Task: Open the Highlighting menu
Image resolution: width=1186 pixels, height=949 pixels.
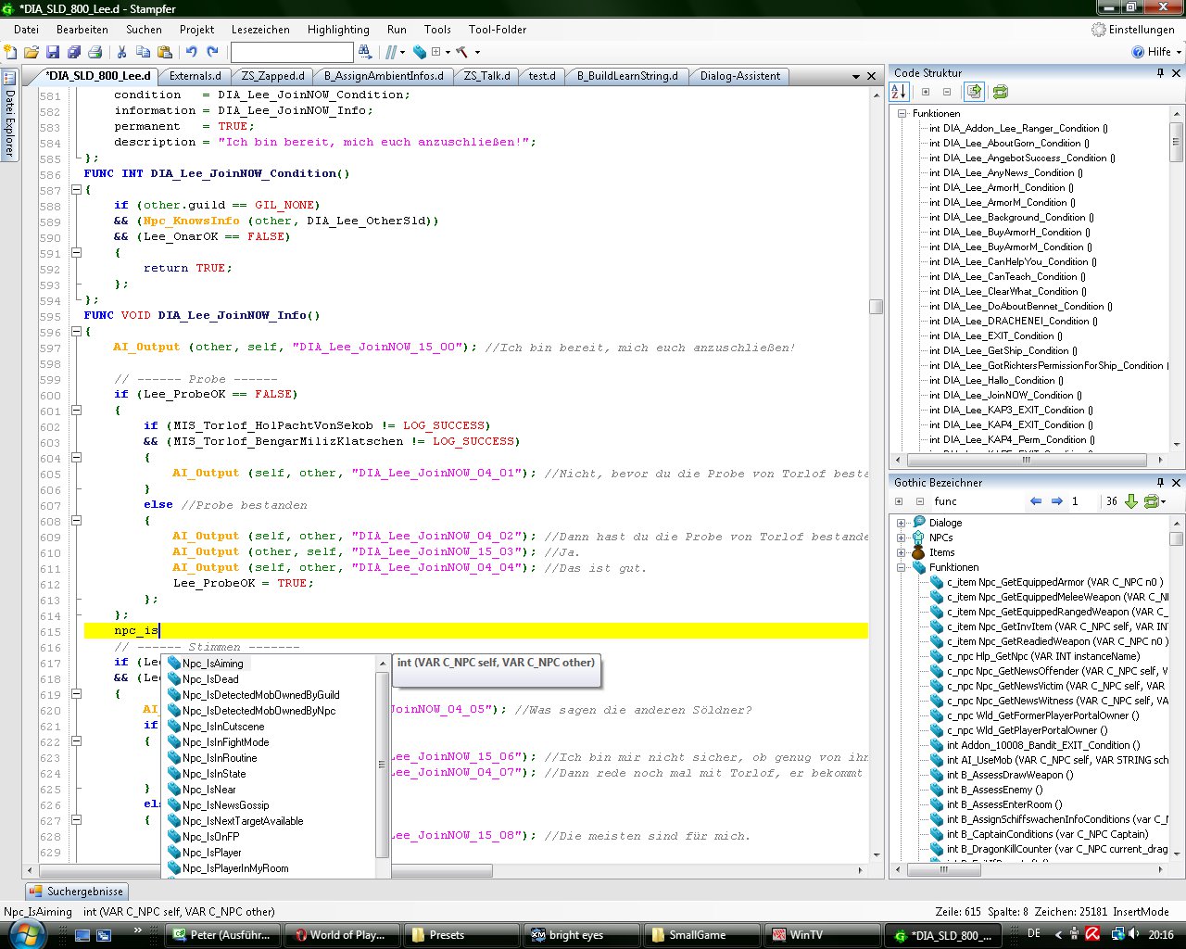Action: click(x=338, y=29)
